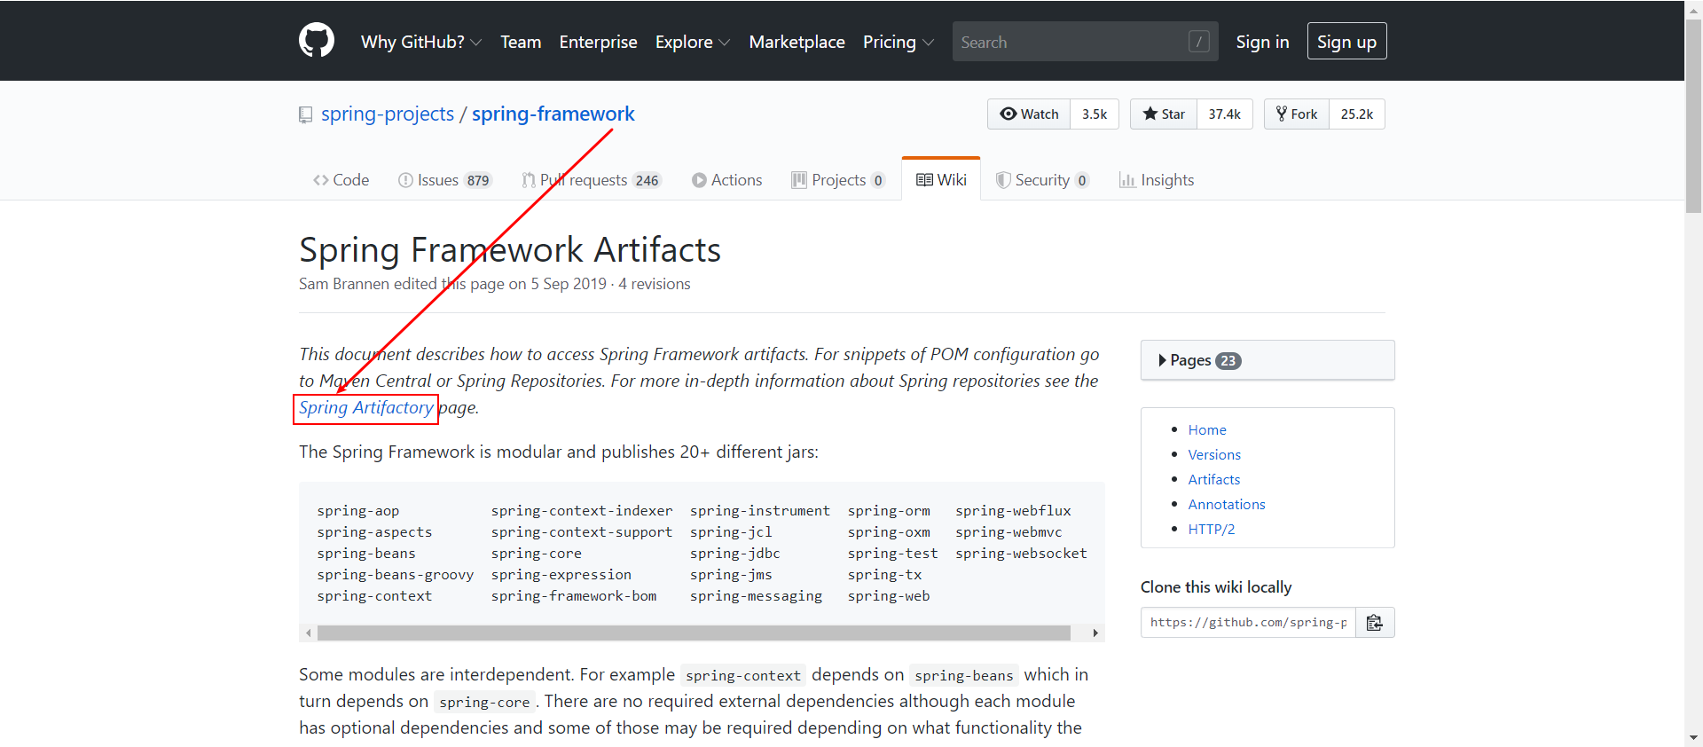
Task: Click the Sign in link
Action: tap(1262, 42)
